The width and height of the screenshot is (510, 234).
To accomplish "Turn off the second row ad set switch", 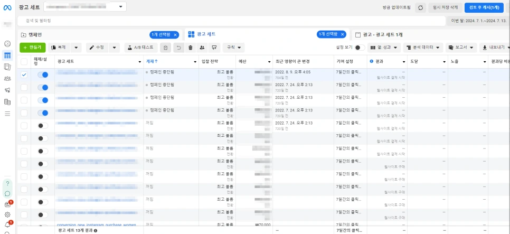I will pyautogui.click(x=43, y=87).
